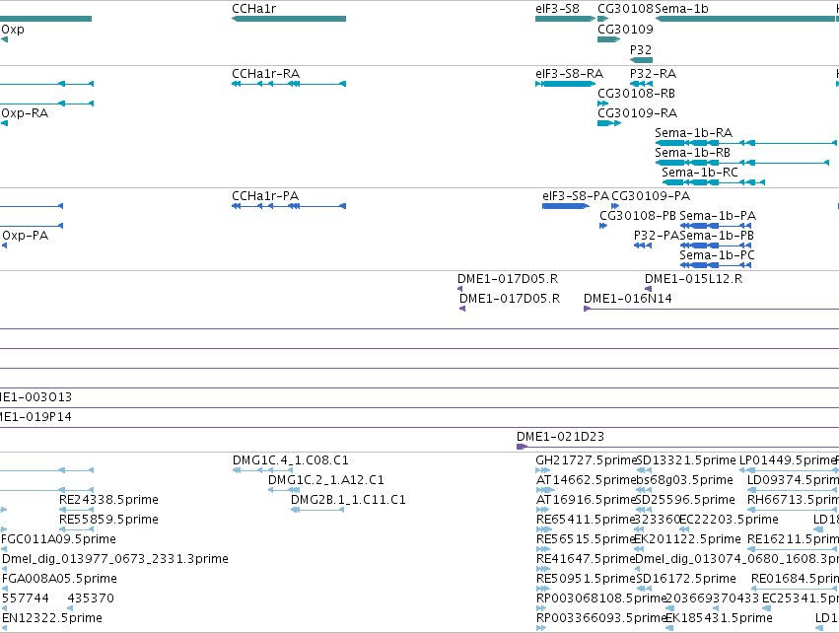Select the CCHa1r gene label
Viewport: 839px width, 633px height.
[x=253, y=9]
